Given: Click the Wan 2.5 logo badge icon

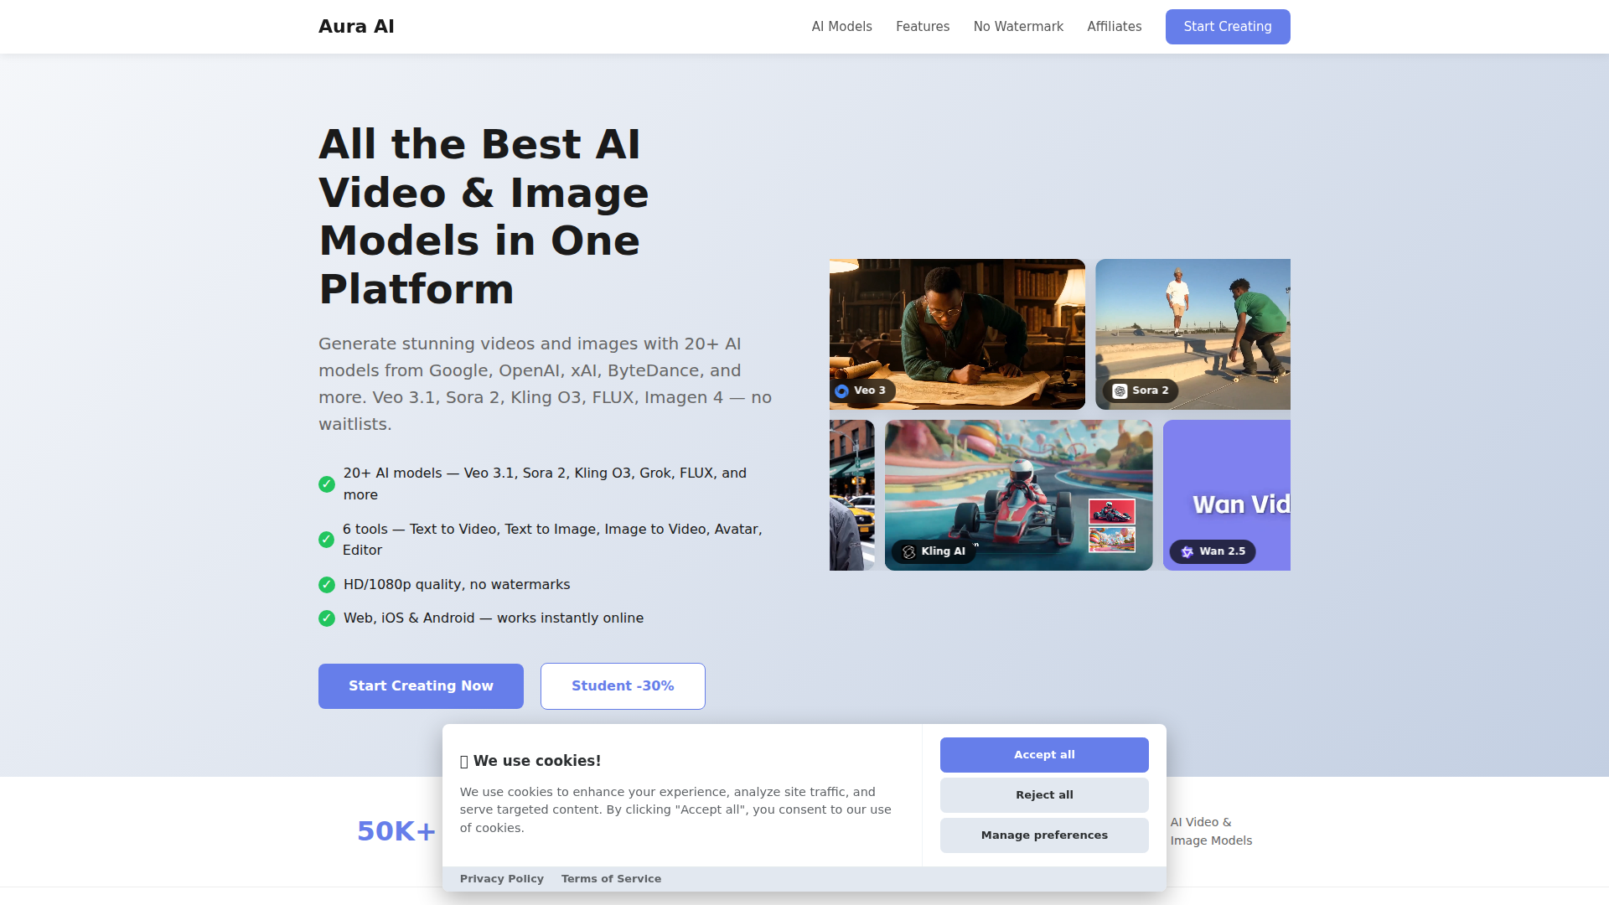Looking at the screenshot, I should click(1187, 552).
